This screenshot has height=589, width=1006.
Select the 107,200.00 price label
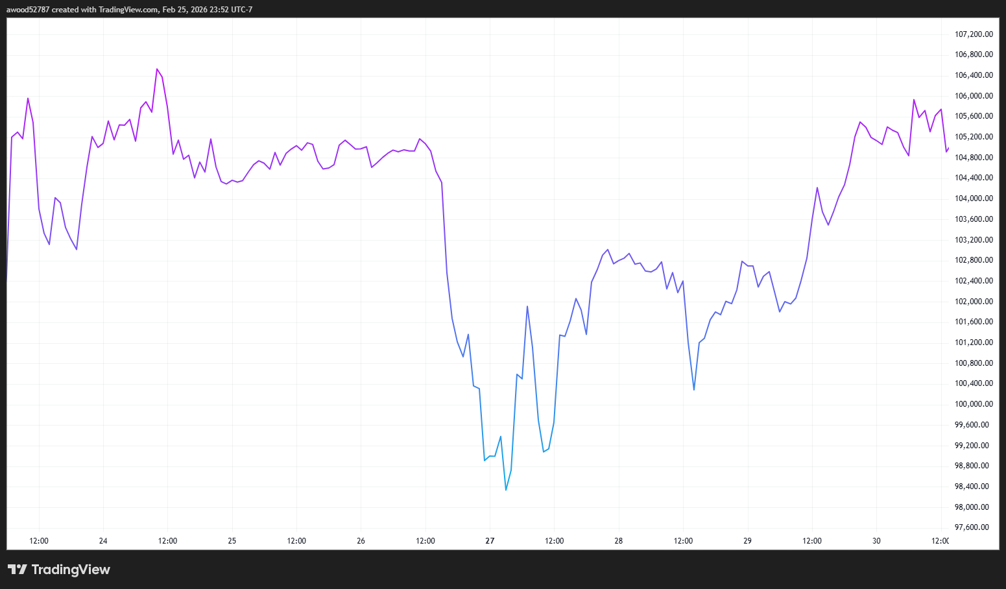(x=973, y=34)
